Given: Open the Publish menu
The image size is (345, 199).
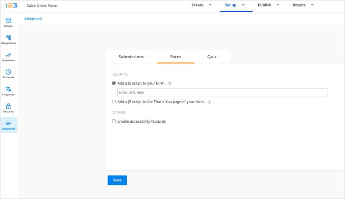Looking at the screenshot, I should pos(264,5).
